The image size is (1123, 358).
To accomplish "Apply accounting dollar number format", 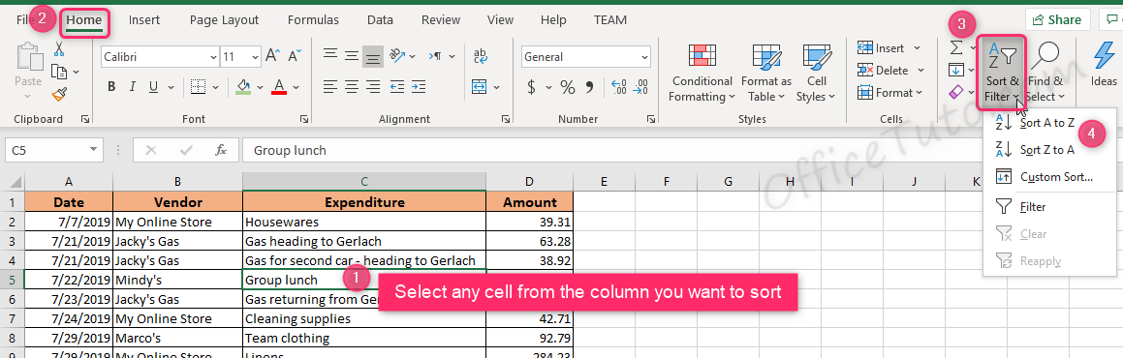I will 531,87.
